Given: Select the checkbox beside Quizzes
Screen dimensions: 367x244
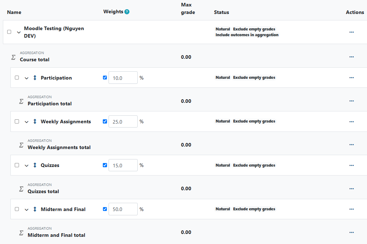Looking at the screenshot, I should 17,165.
